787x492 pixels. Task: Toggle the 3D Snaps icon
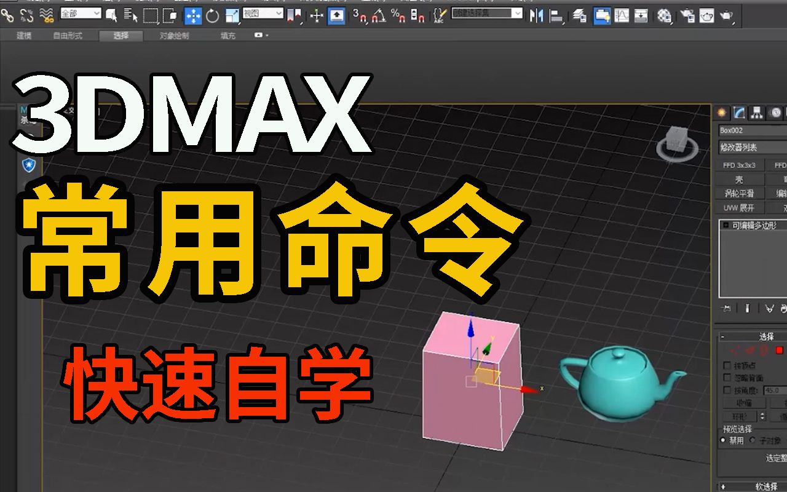tap(360, 15)
